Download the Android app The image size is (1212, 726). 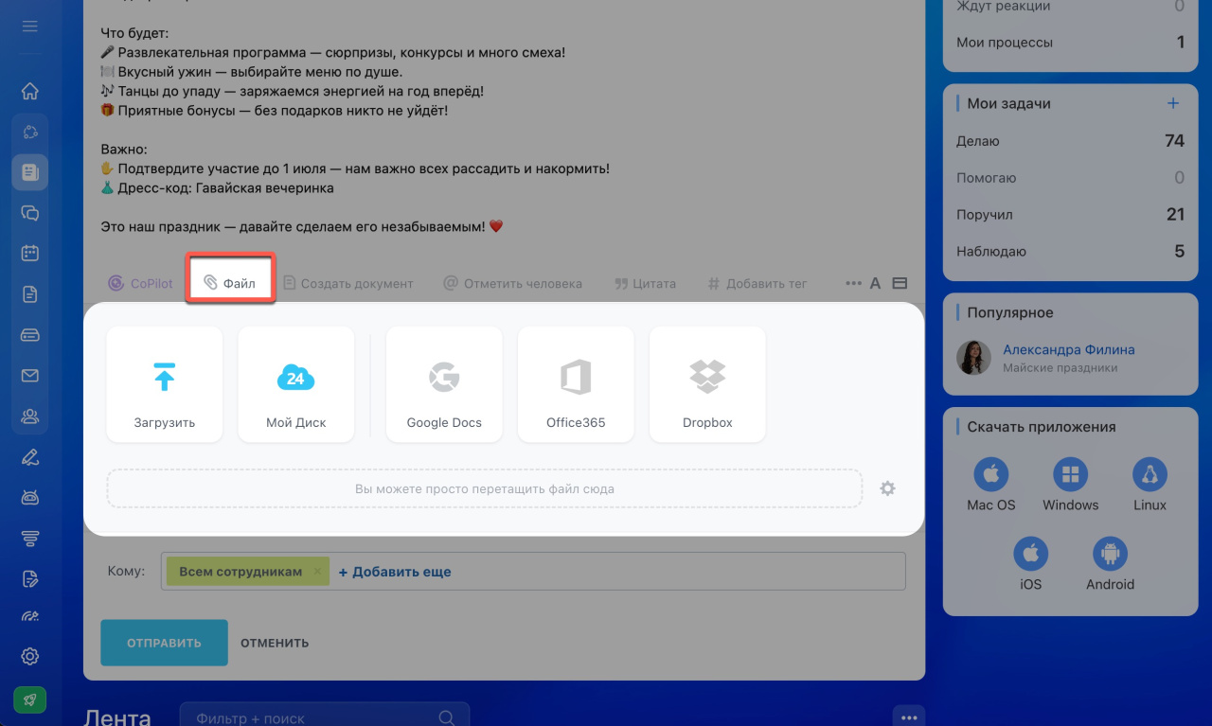click(x=1111, y=564)
